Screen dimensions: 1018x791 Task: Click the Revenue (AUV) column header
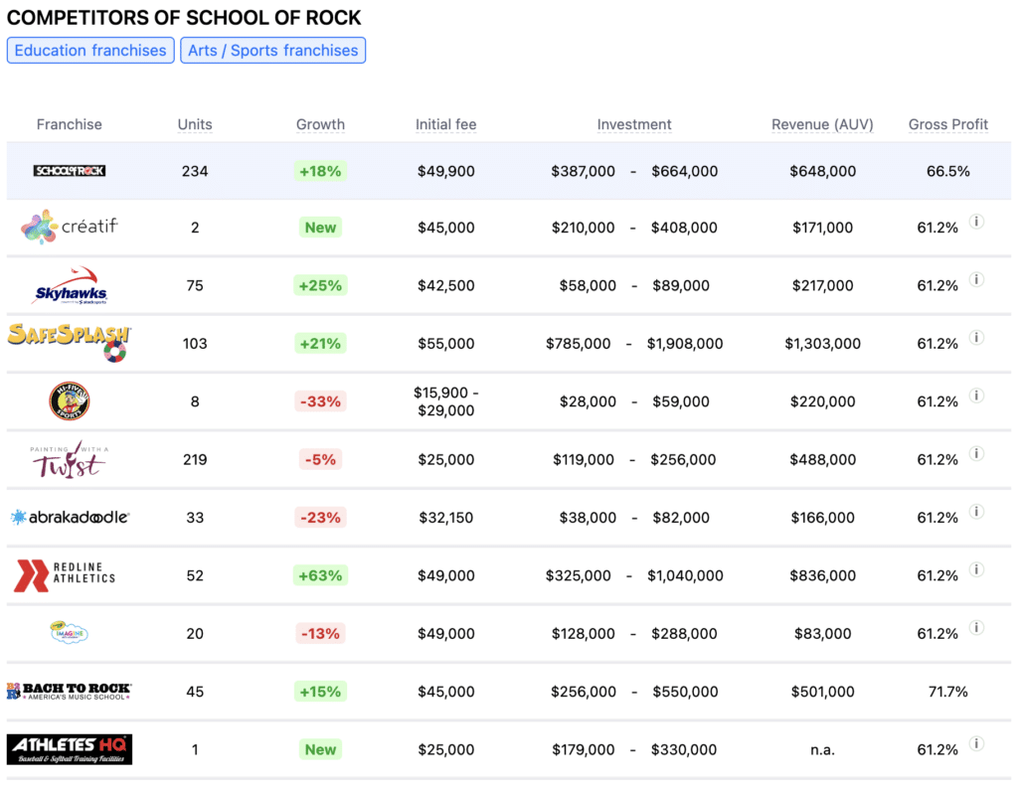[x=822, y=124]
